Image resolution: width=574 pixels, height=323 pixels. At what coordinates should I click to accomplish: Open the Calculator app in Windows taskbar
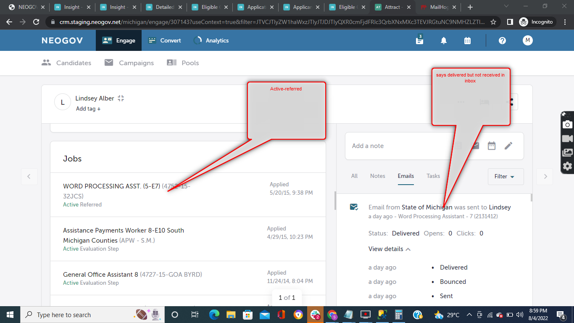click(398, 315)
